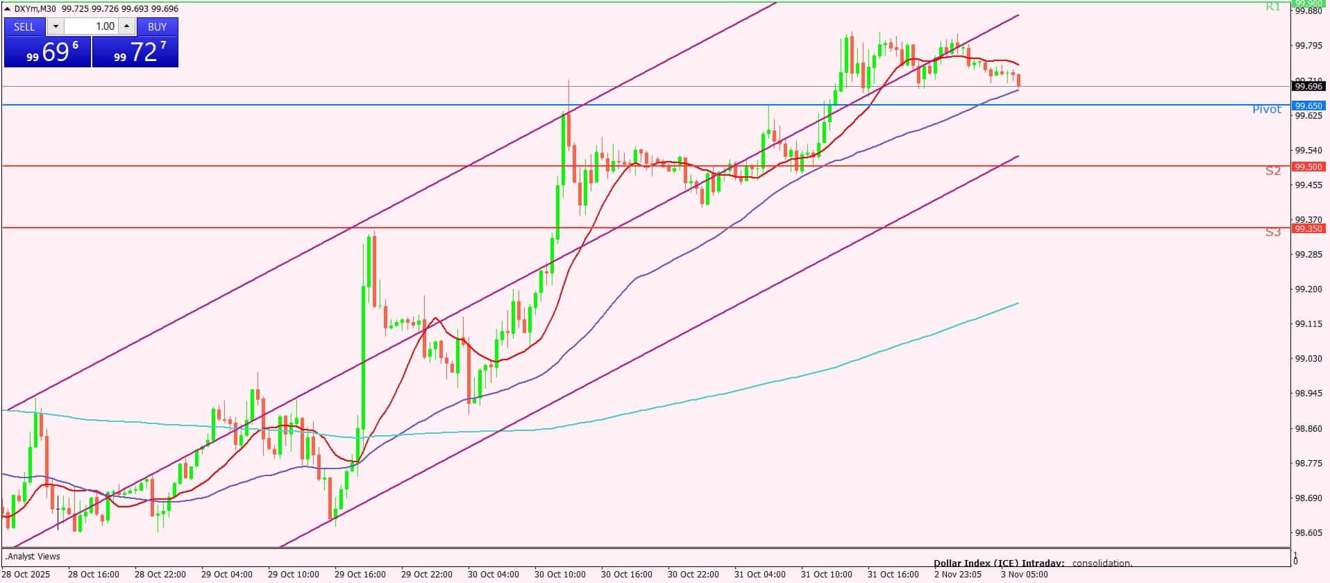Click the 2 Nov 23:05 time label

[x=958, y=575]
